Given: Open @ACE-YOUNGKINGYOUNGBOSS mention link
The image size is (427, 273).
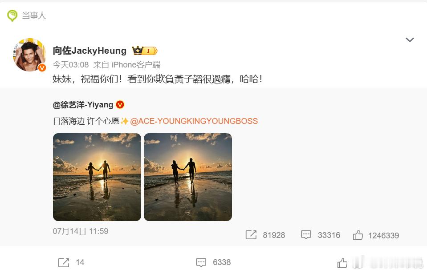Looking at the screenshot, I should [194, 121].
